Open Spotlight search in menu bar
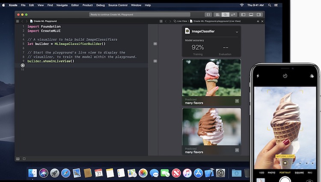The height and width of the screenshot is (182, 321). click(x=270, y=5)
